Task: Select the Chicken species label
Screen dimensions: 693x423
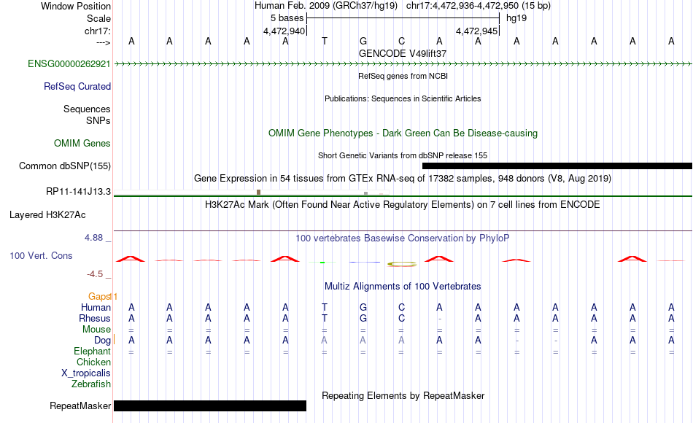Action: (93, 362)
